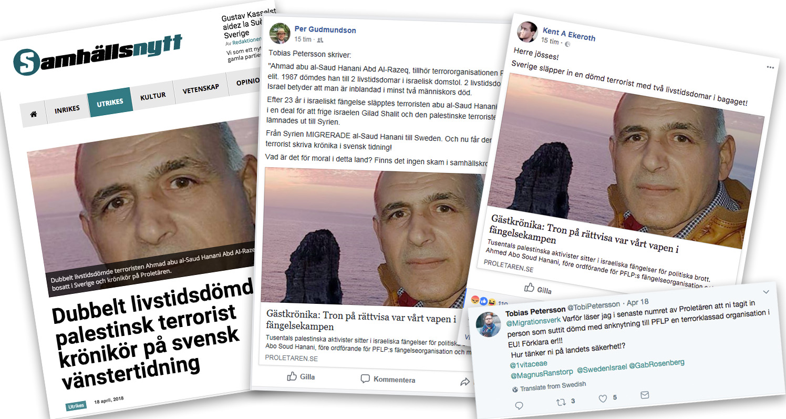Open the three-dot options on Kent Ekeroth's post
Screen dimensions: 786x419
click(x=770, y=68)
